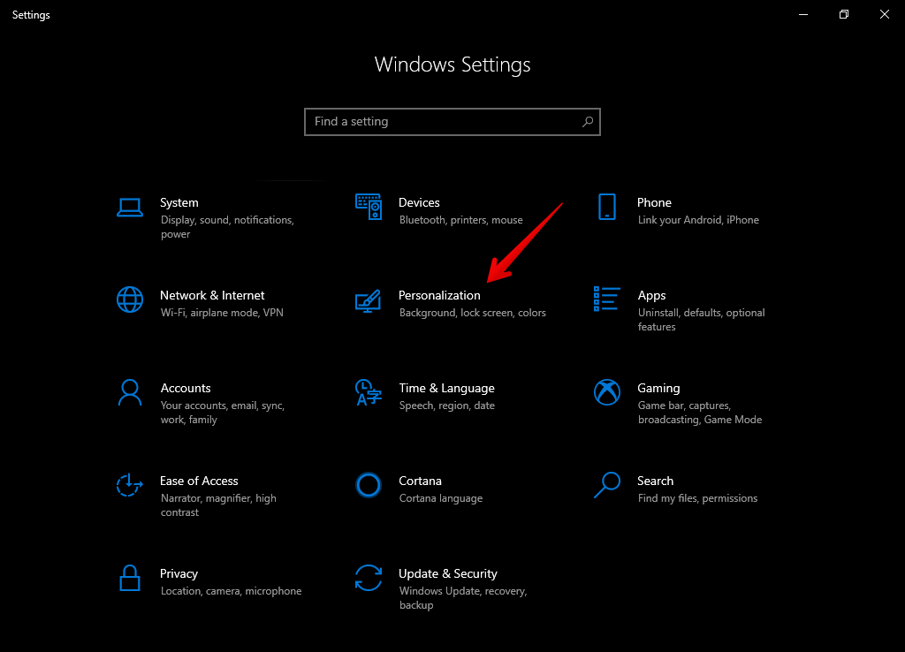The image size is (905, 652).
Task: Click the Network & Internet globe icon
Action: click(x=130, y=299)
